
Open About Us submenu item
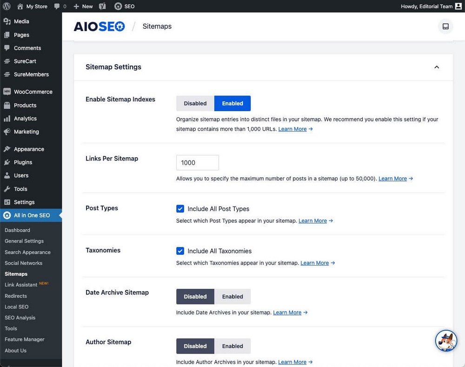pos(15,350)
